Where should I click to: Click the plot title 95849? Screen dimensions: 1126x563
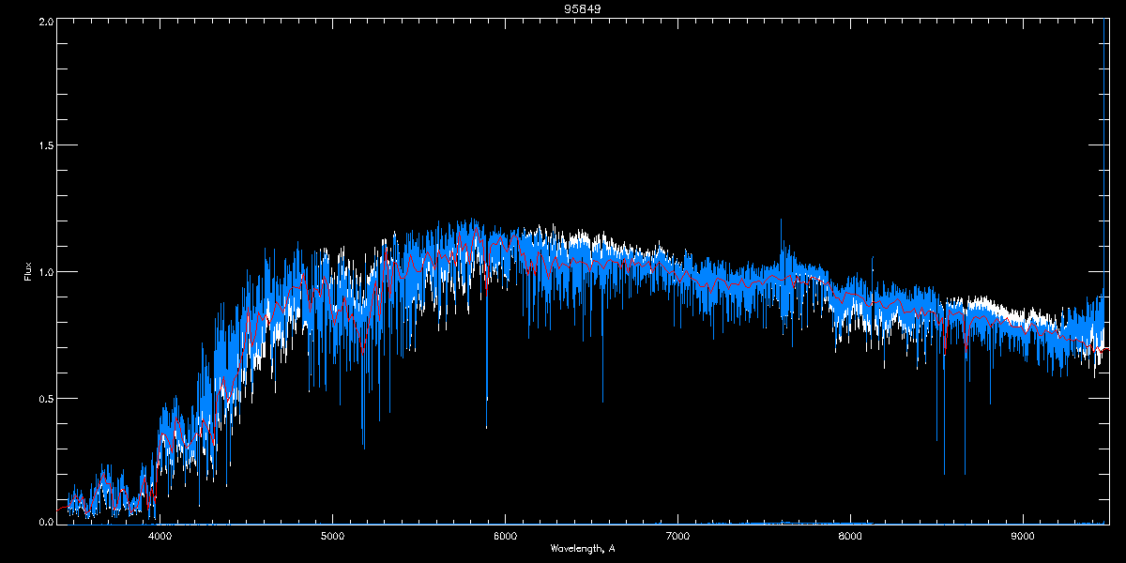click(583, 8)
